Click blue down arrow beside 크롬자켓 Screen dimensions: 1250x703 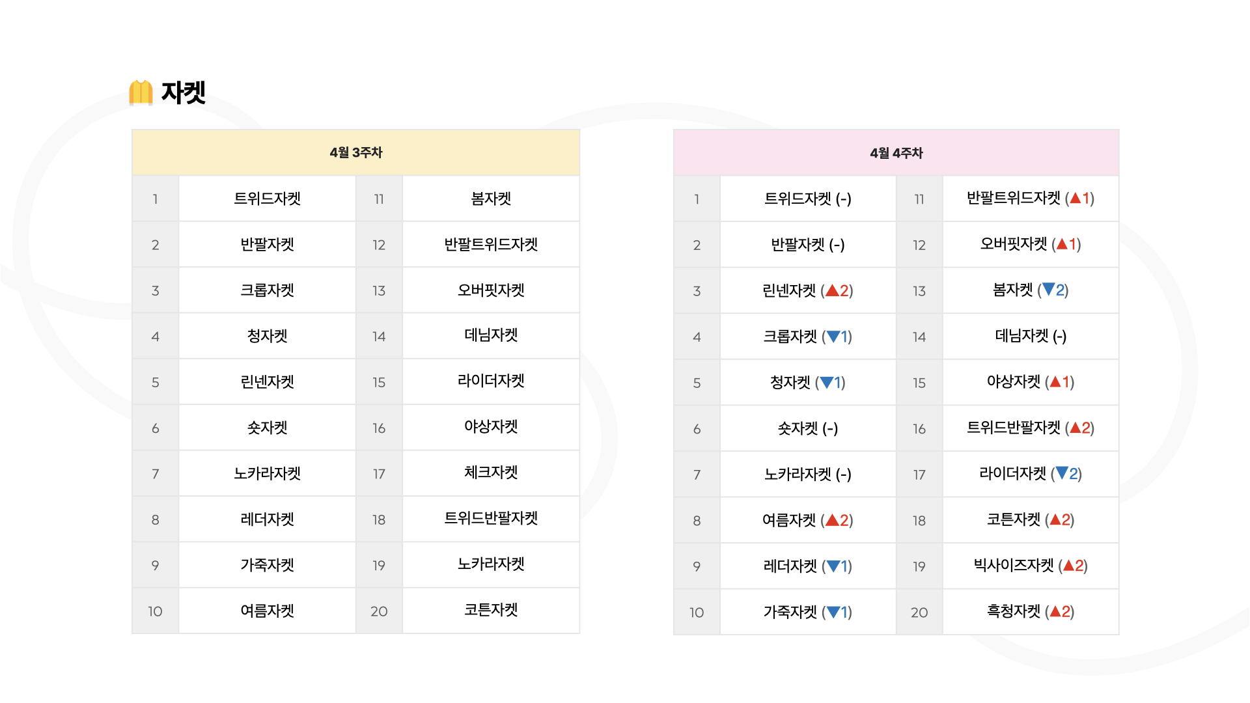tap(833, 337)
